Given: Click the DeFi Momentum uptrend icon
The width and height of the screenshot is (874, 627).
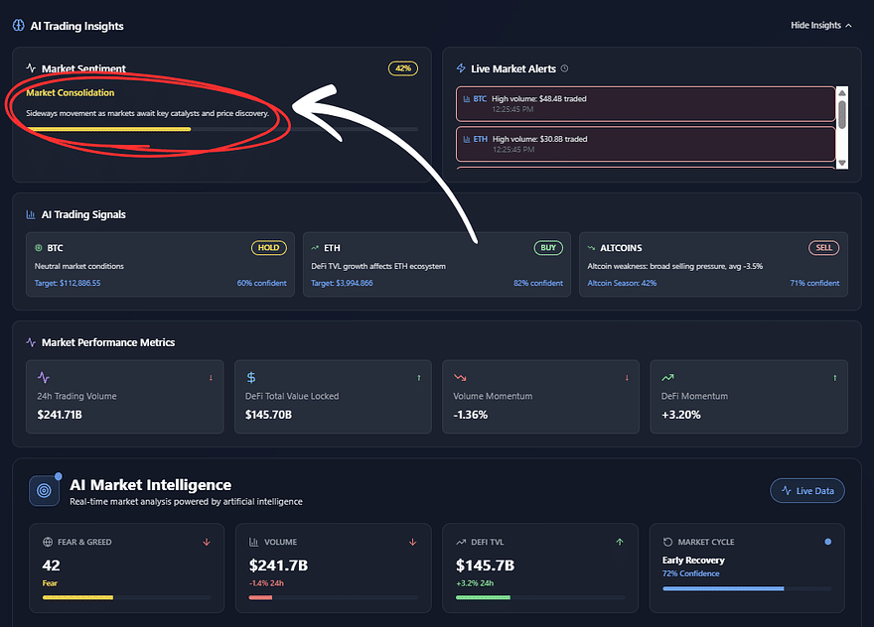Looking at the screenshot, I should [x=668, y=378].
